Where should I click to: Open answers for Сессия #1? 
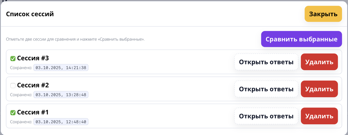point(266,116)
